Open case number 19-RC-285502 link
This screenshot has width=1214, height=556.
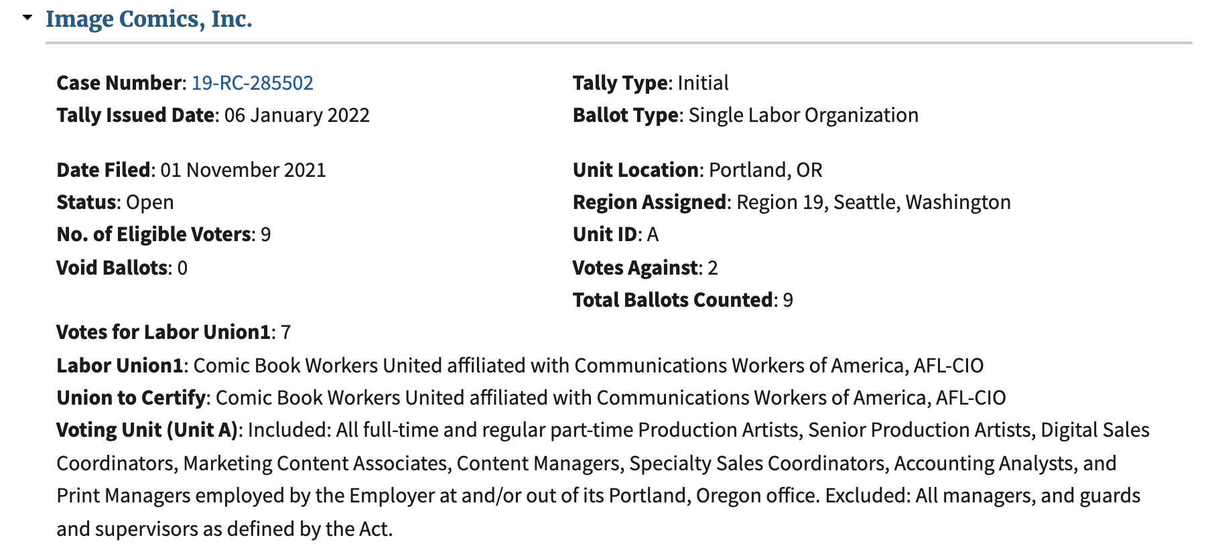[x=253, y=82]
